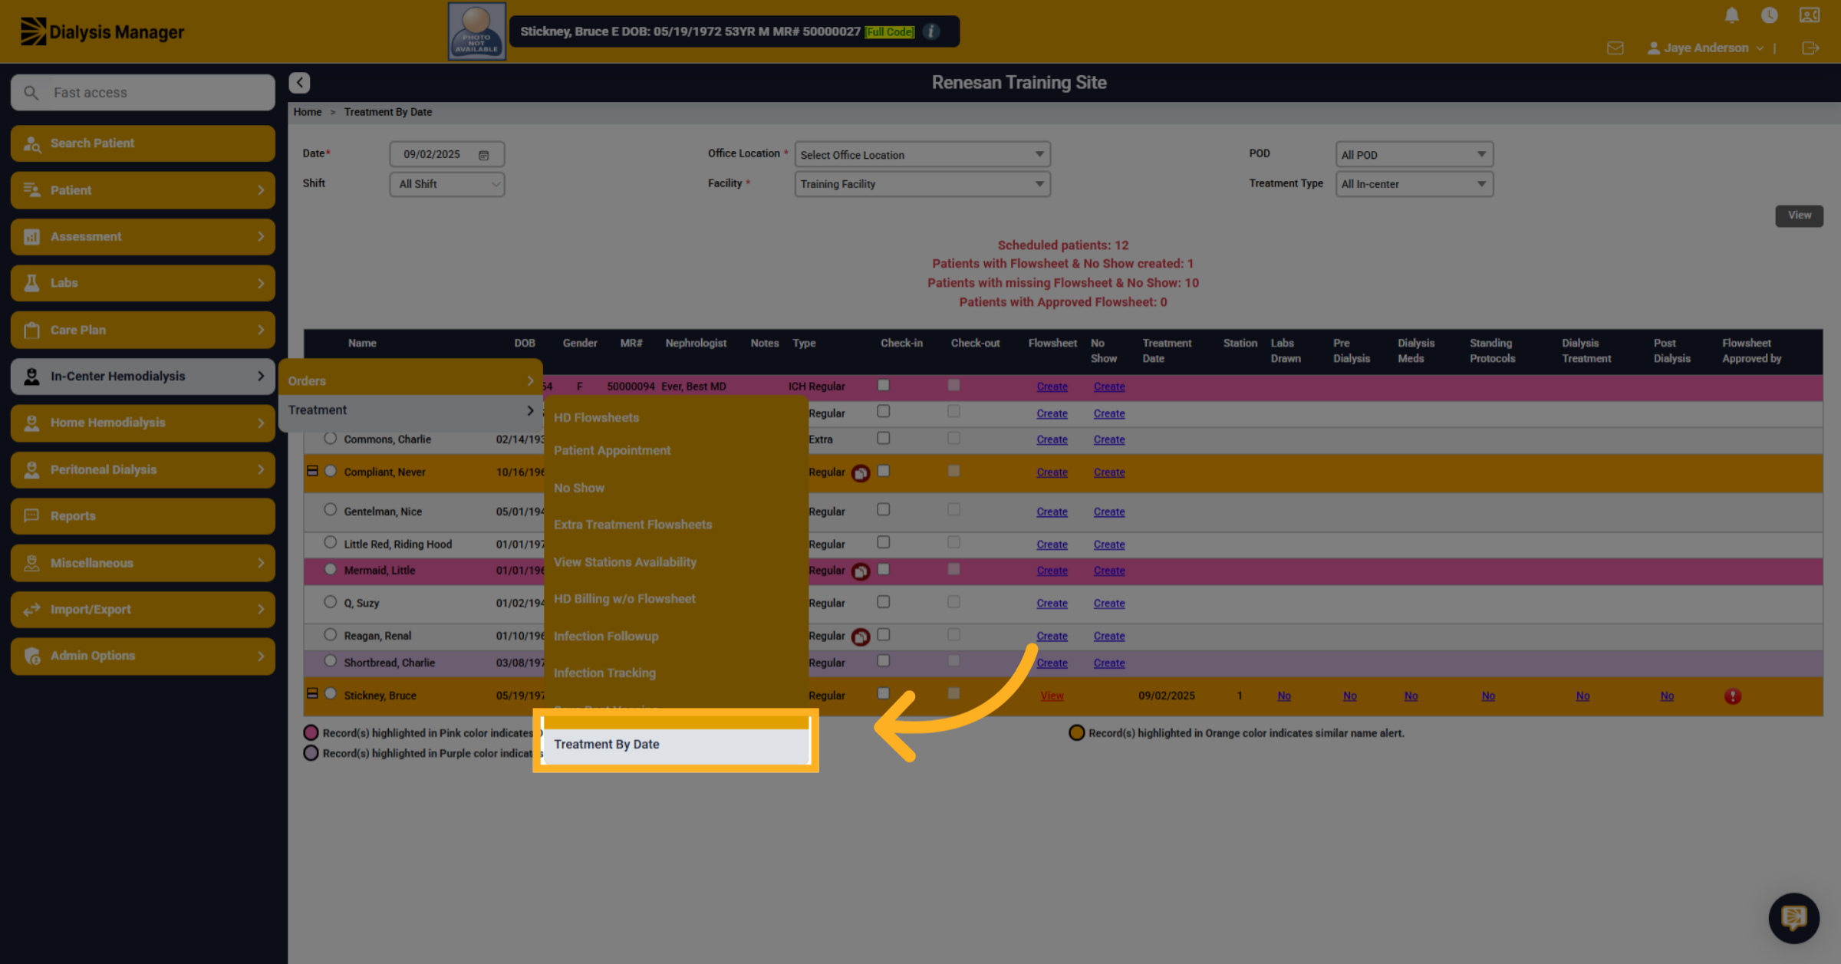This screenshot has height=964, width=1841.
Task: Expand the Orders submenu
Action: 410,380
